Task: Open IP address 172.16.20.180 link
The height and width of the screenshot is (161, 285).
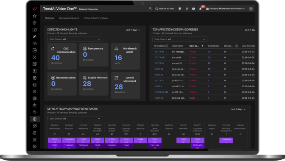Action: (161, 92)
